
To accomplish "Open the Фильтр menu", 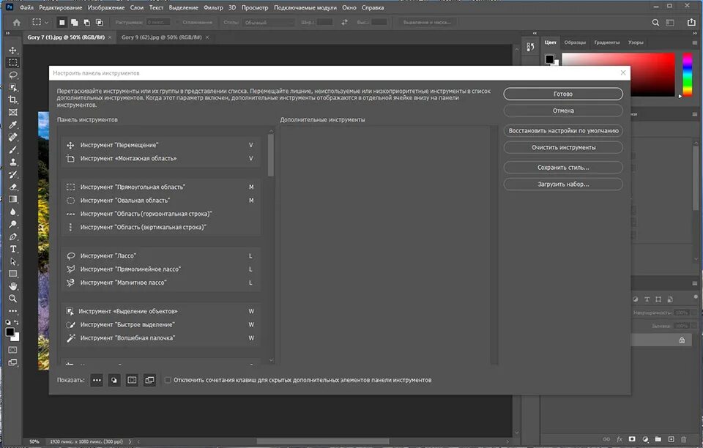I will tap(213, 7).
